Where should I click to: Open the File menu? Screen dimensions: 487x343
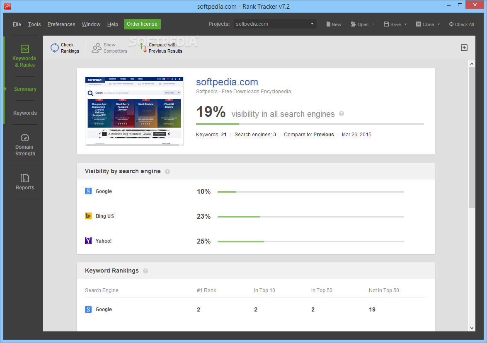(17, 24)
